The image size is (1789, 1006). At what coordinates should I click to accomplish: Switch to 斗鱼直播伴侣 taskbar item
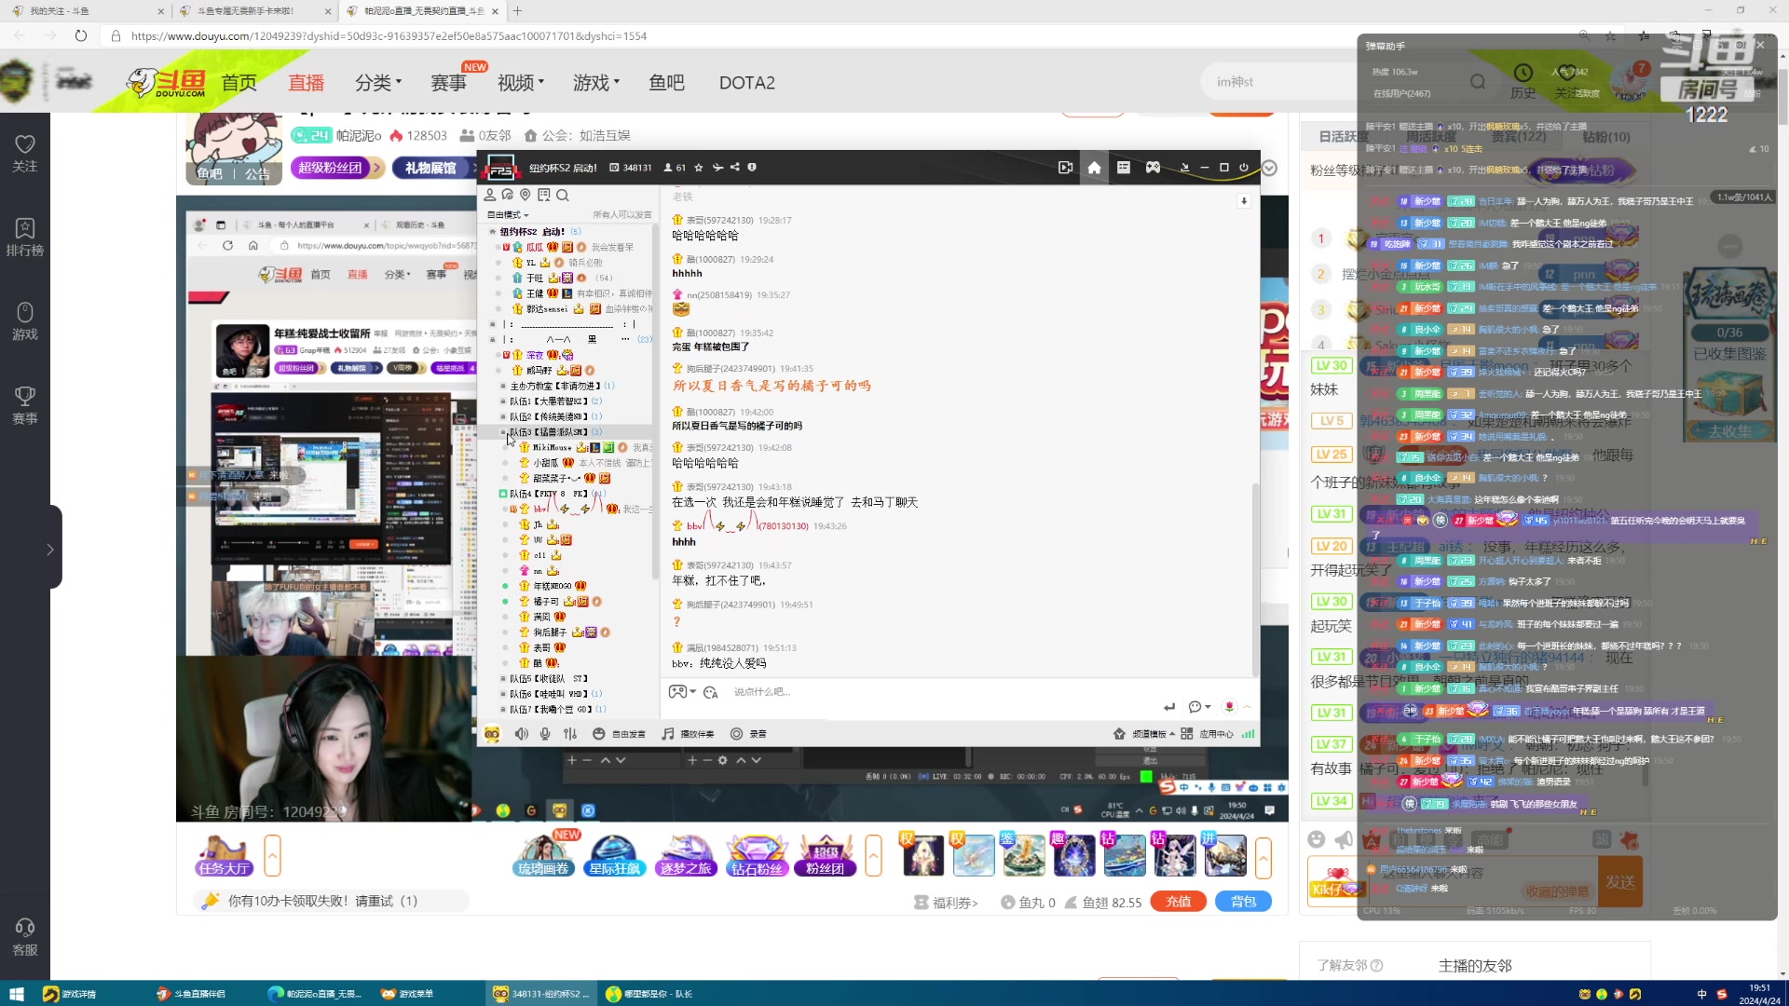click(191, 994)
